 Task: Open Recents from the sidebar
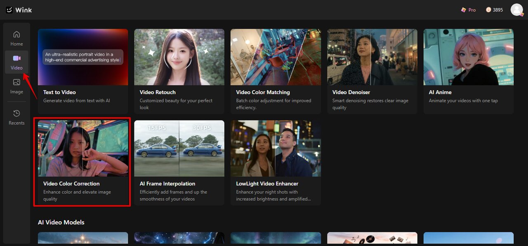16,117
